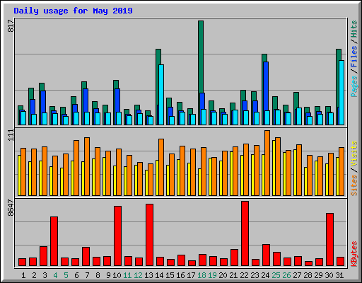Click day label 8 on the x-axis
362x283 pixels.
coord(98,275)
